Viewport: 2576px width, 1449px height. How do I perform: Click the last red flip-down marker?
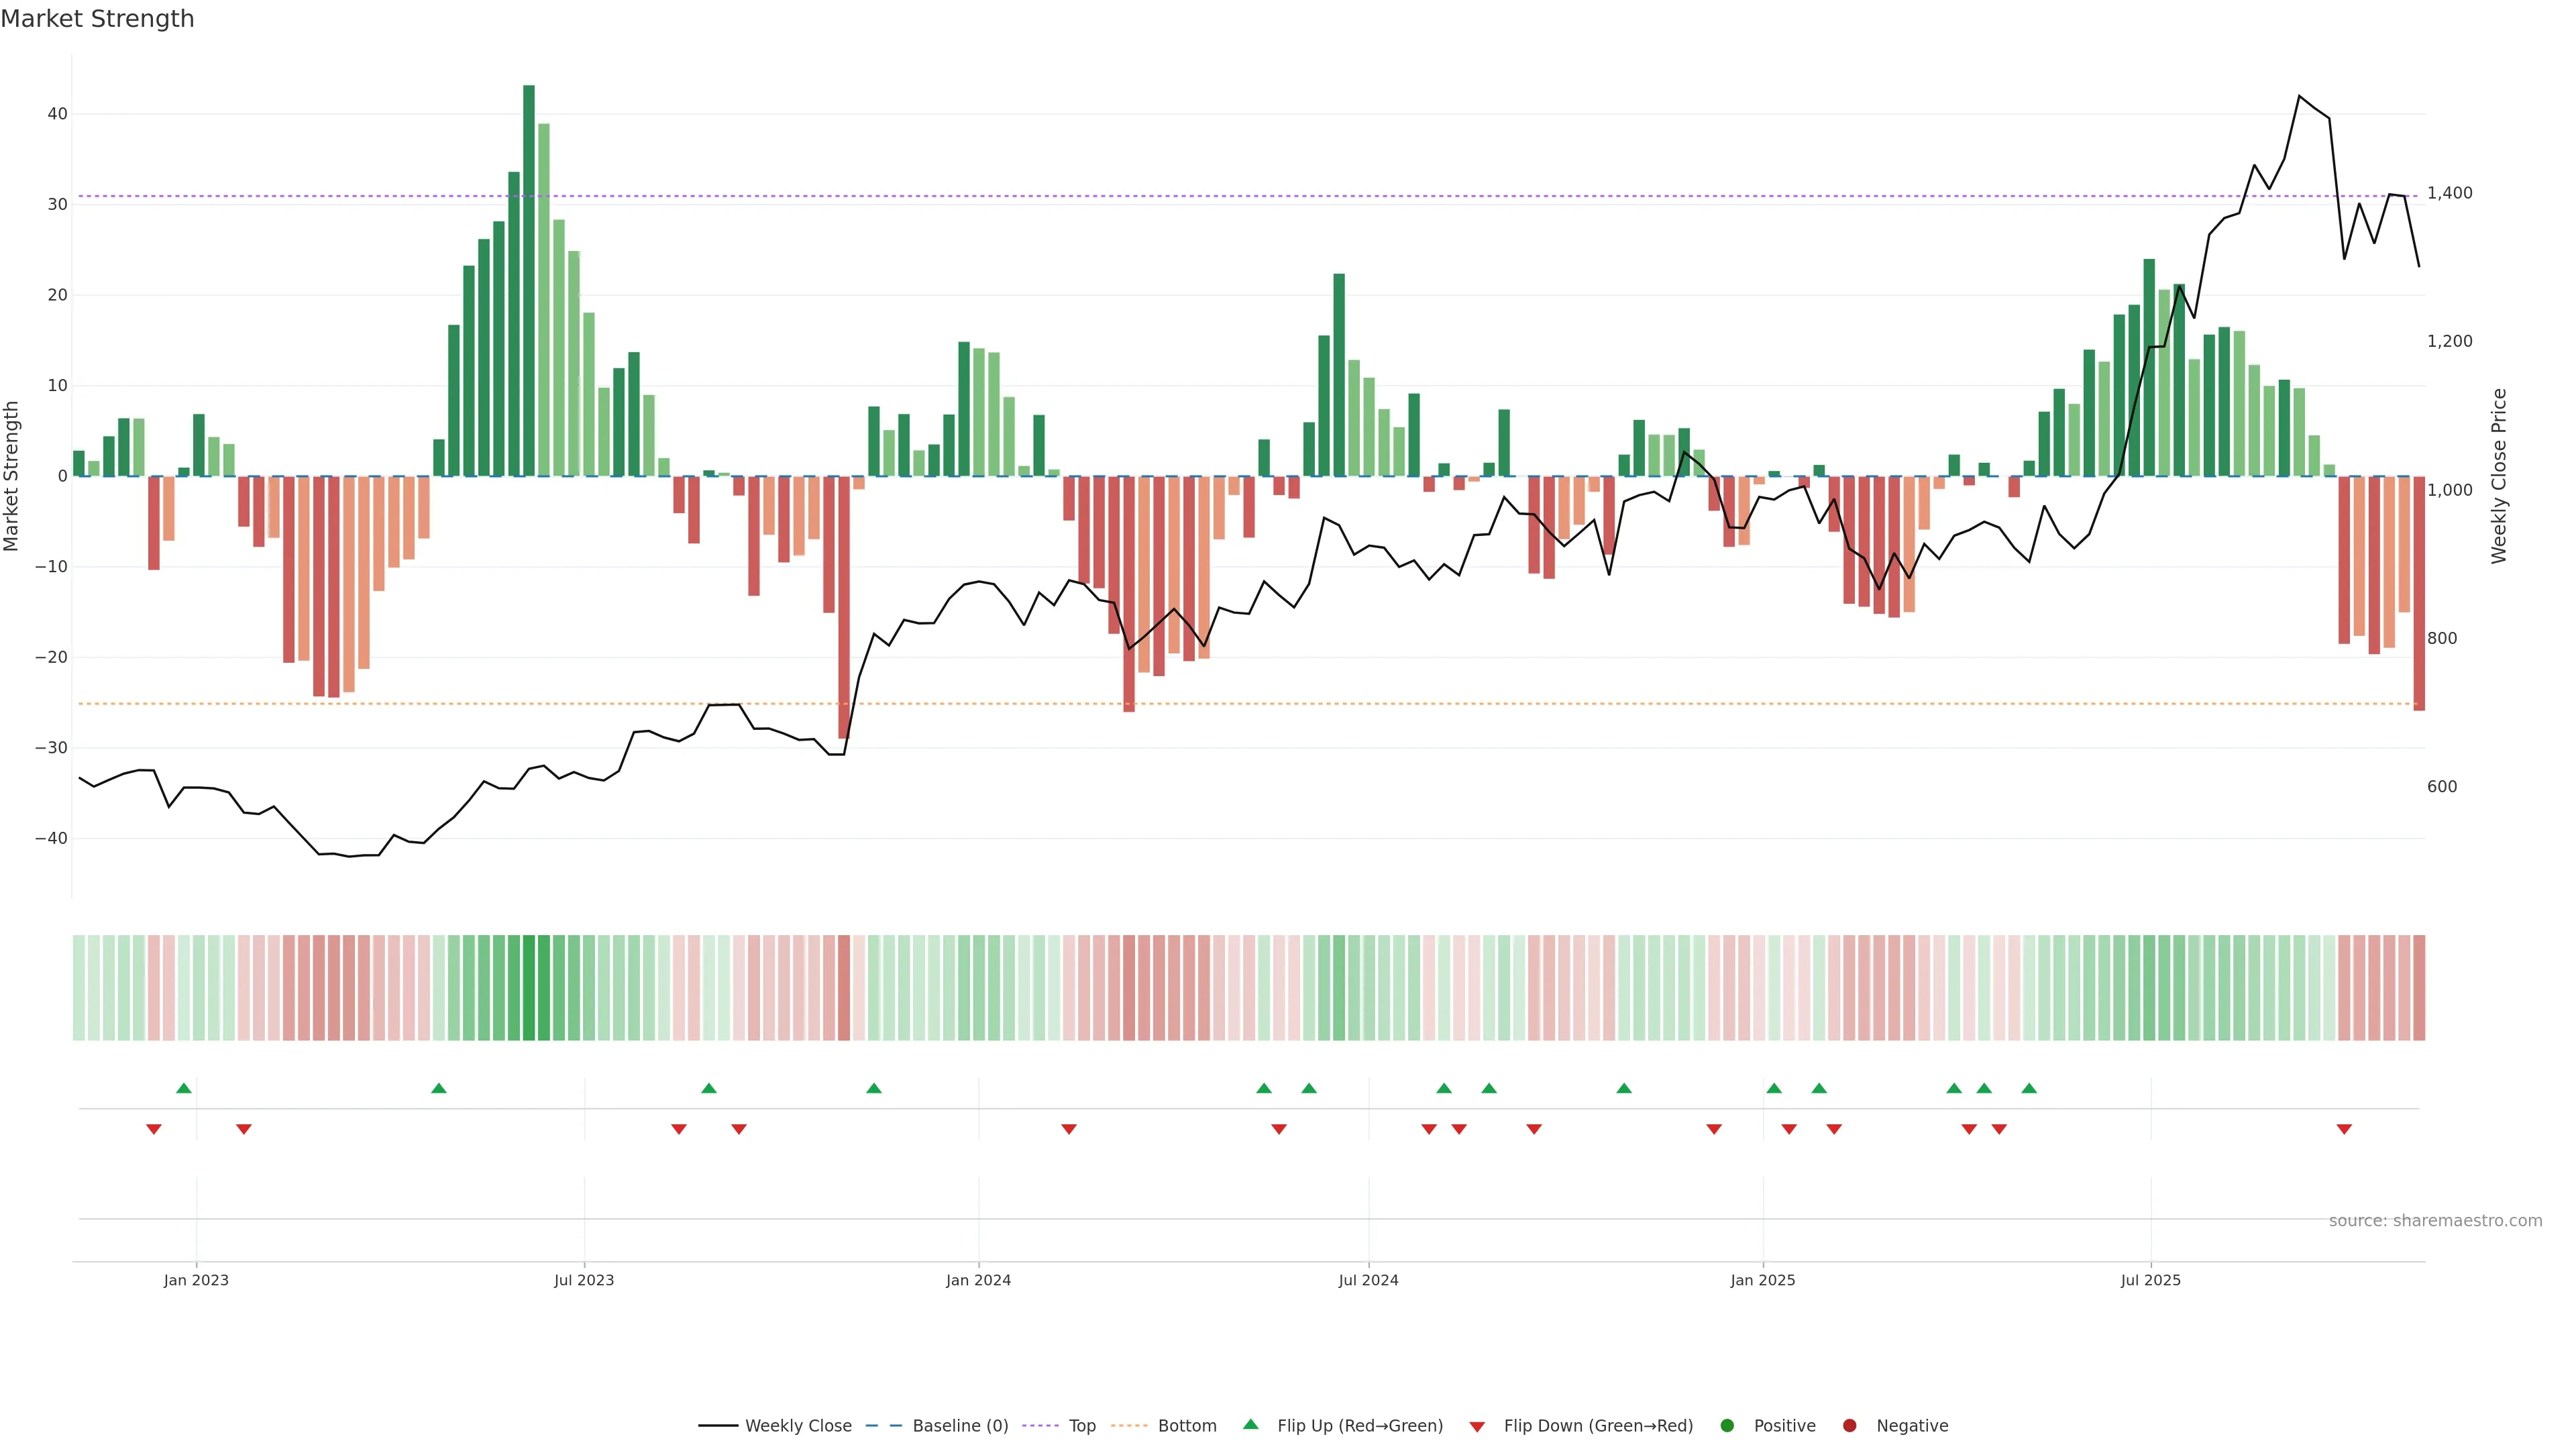pyautogui.click(x=2344, y=1129)
